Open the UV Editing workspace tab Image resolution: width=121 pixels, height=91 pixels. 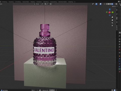coord(18,2)
